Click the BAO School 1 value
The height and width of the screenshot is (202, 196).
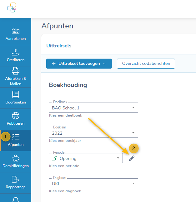point(66,108)
